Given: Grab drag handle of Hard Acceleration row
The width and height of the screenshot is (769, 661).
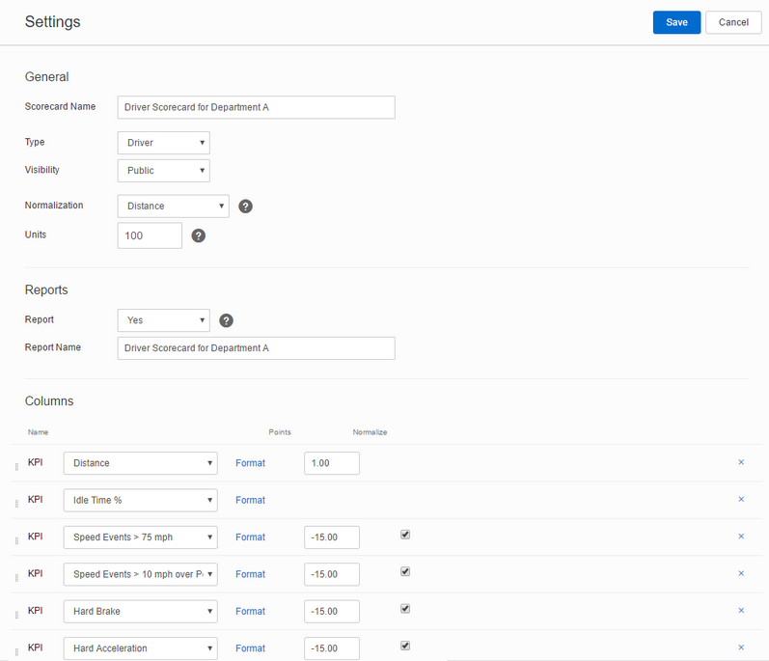Looking at the screenshot, I should pyautogui.click(x=16, y=651).
